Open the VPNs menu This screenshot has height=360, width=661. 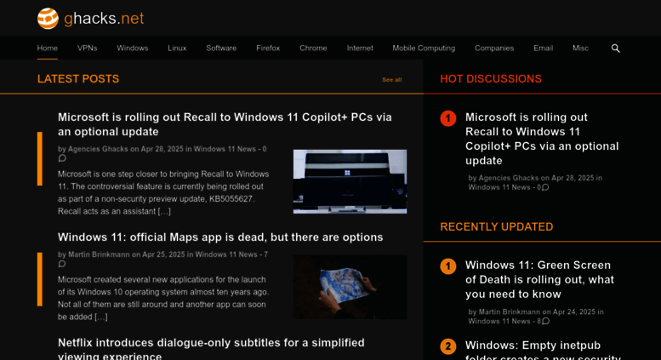88,48
